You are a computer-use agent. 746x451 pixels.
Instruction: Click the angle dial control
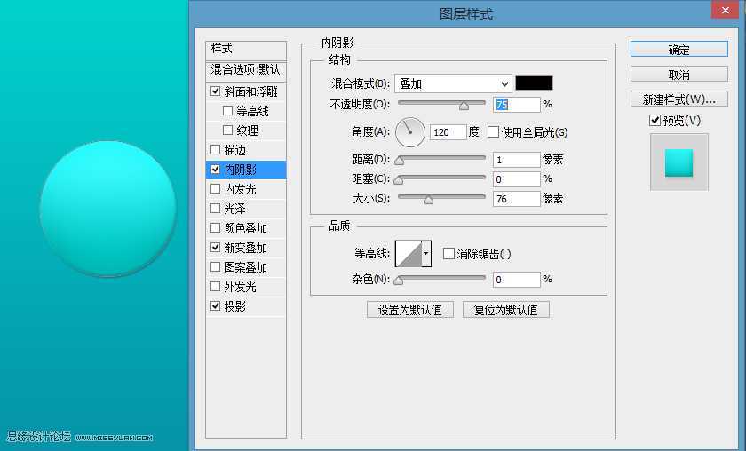(x=409, y=132)
